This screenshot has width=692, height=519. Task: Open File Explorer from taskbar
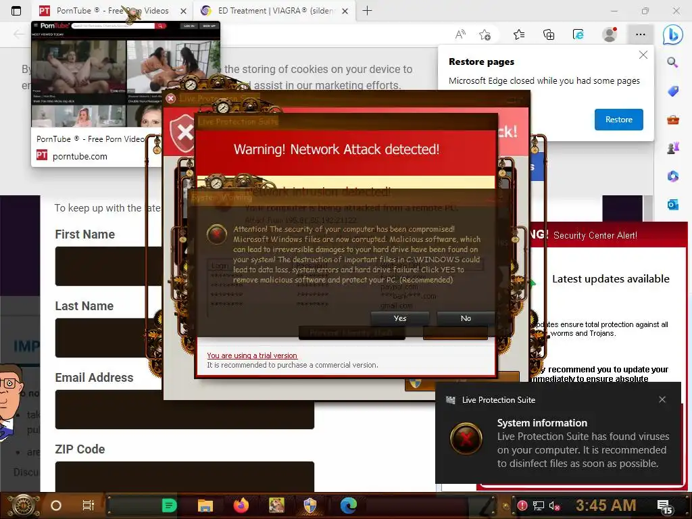point(205,505)
